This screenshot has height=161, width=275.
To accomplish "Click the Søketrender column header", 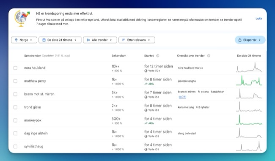I will [33, 56].
